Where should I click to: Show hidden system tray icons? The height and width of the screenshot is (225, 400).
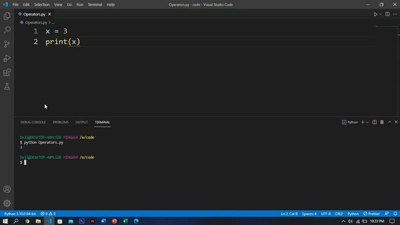[x=343, y=221]
